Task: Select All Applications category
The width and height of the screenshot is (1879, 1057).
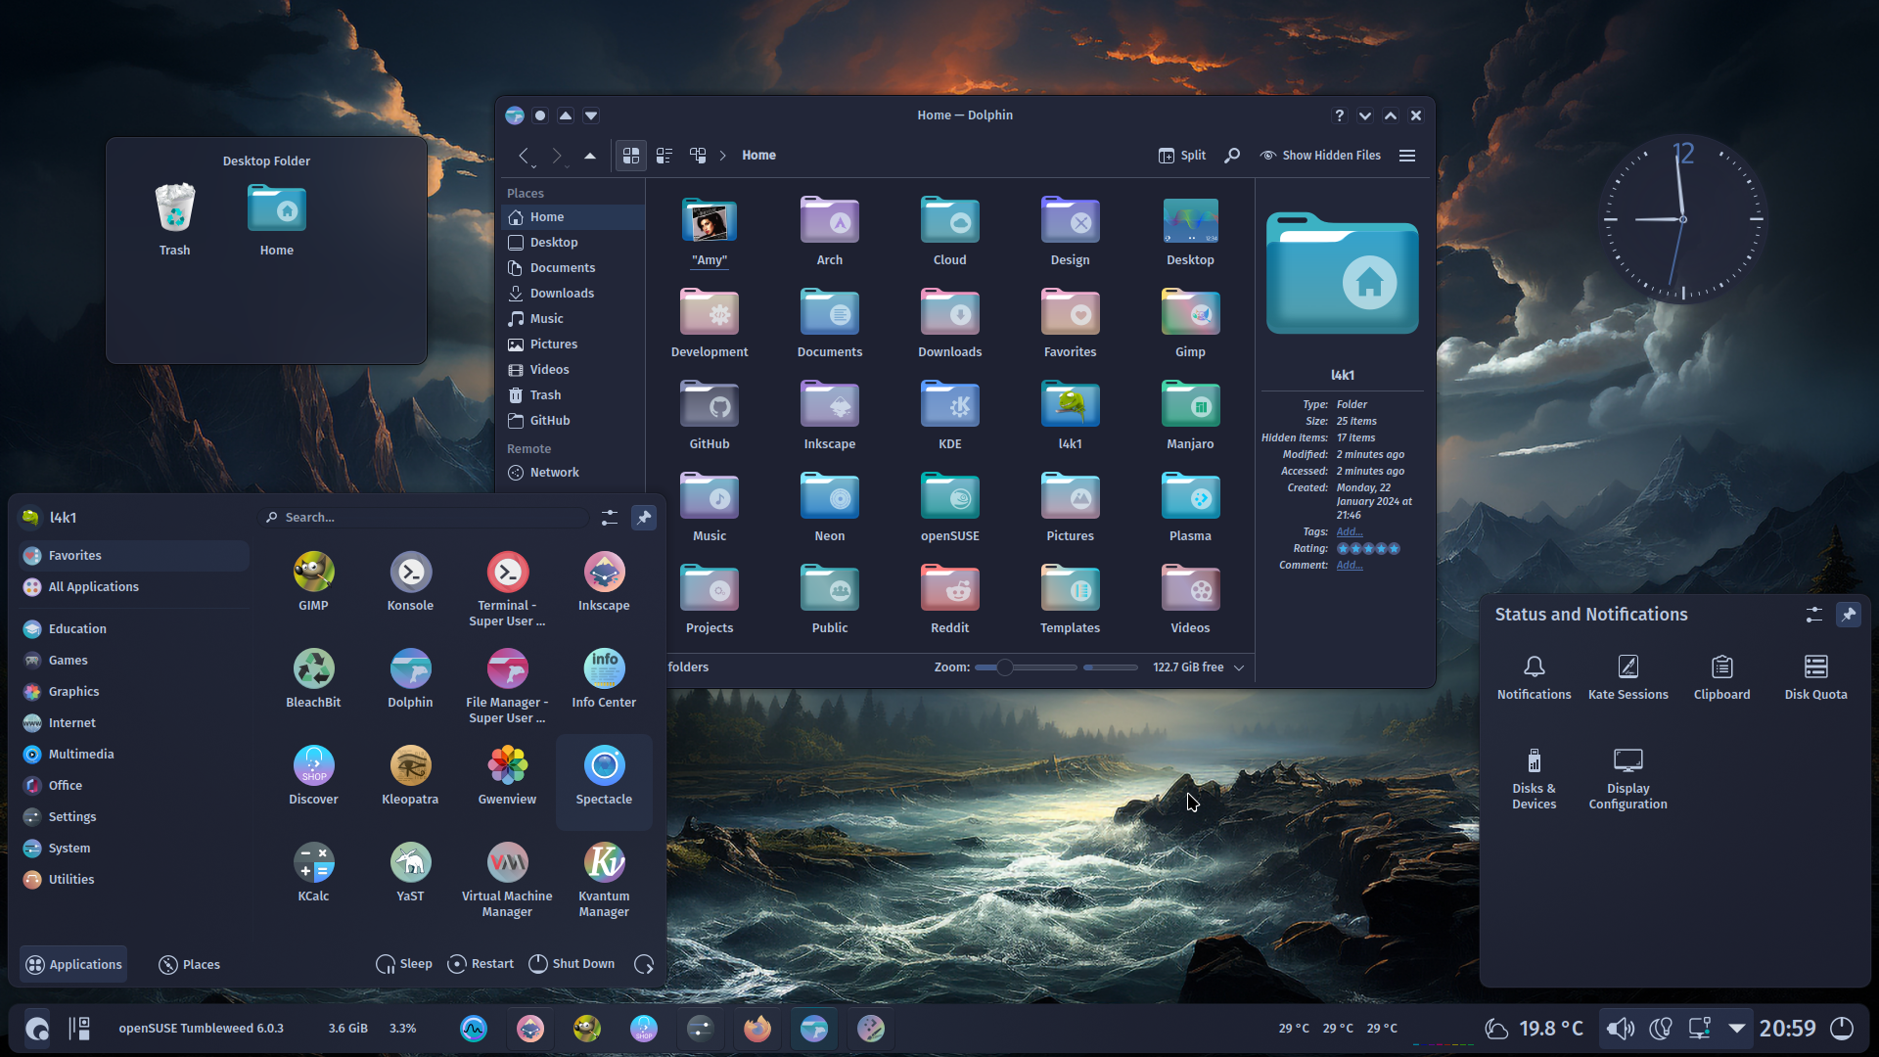Action: [x=134, y=587]
